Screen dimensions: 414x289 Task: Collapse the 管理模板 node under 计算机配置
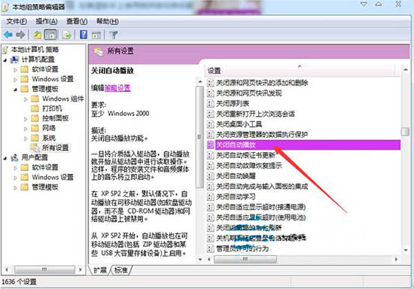[x=15, y=90]
